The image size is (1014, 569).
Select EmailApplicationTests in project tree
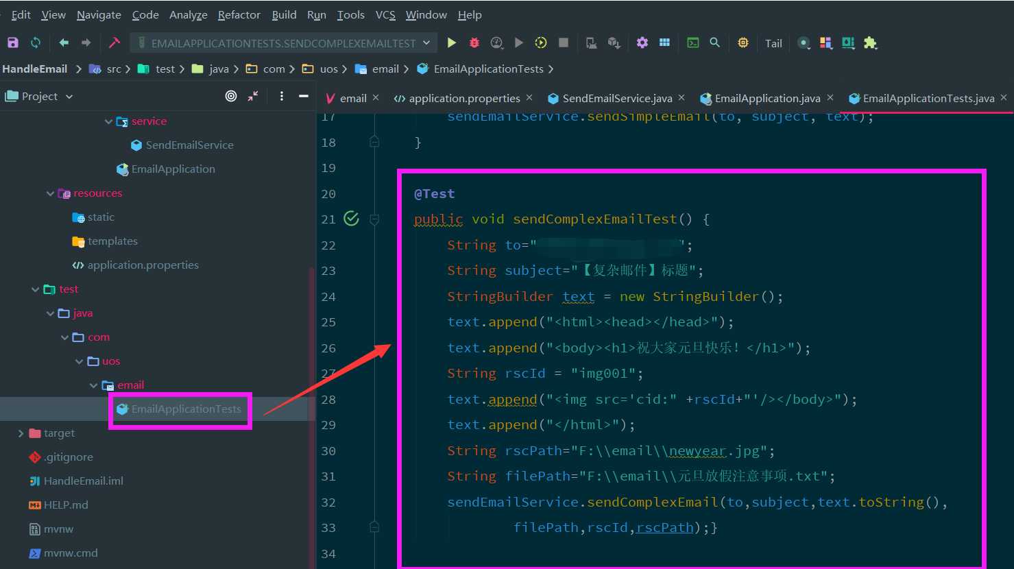pyautogui.click(x=186, y=409)
